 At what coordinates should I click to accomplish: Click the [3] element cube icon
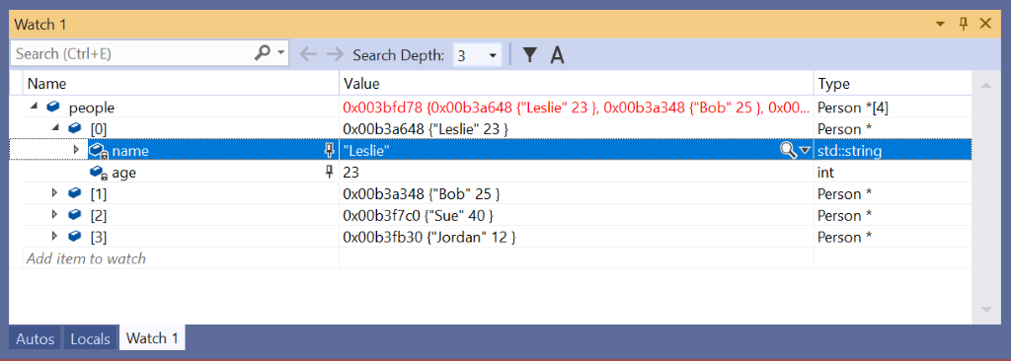tap(75, 237)
